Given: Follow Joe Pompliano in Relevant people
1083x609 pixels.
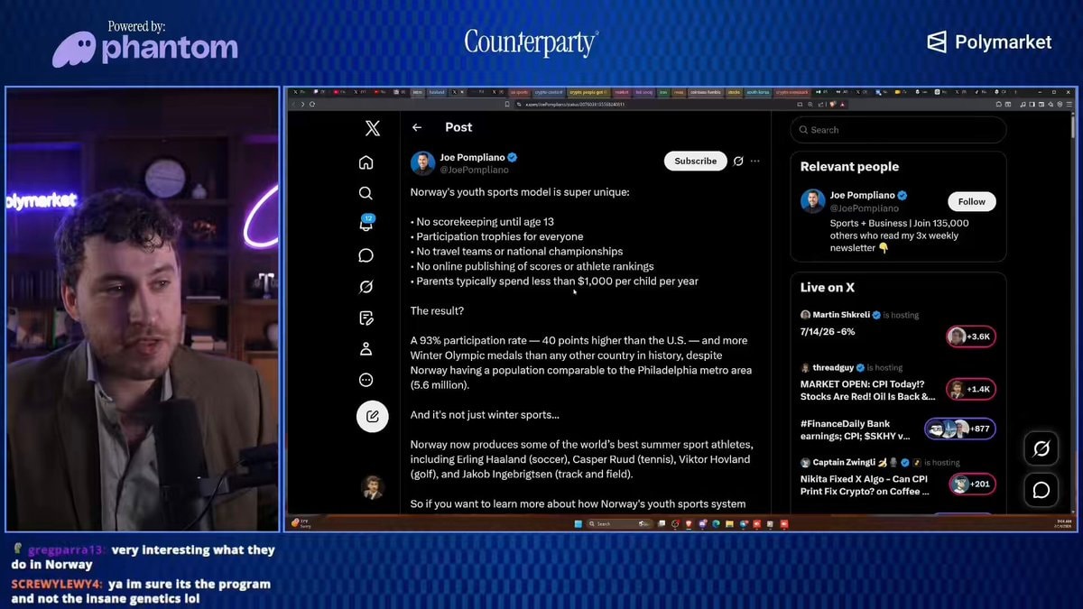Looking at the screenshot, I should [x=971, y=201].
